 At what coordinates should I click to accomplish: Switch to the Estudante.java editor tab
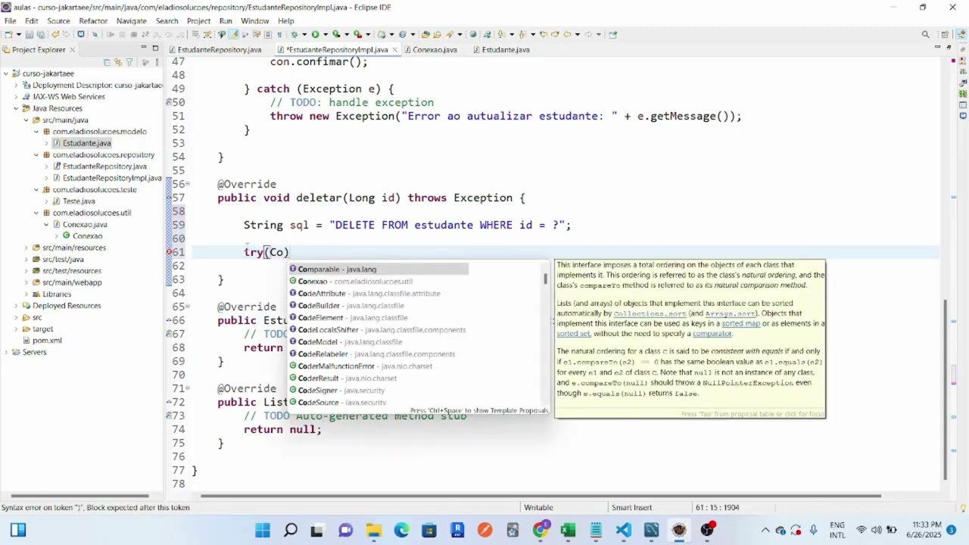[x=500, y=50]
